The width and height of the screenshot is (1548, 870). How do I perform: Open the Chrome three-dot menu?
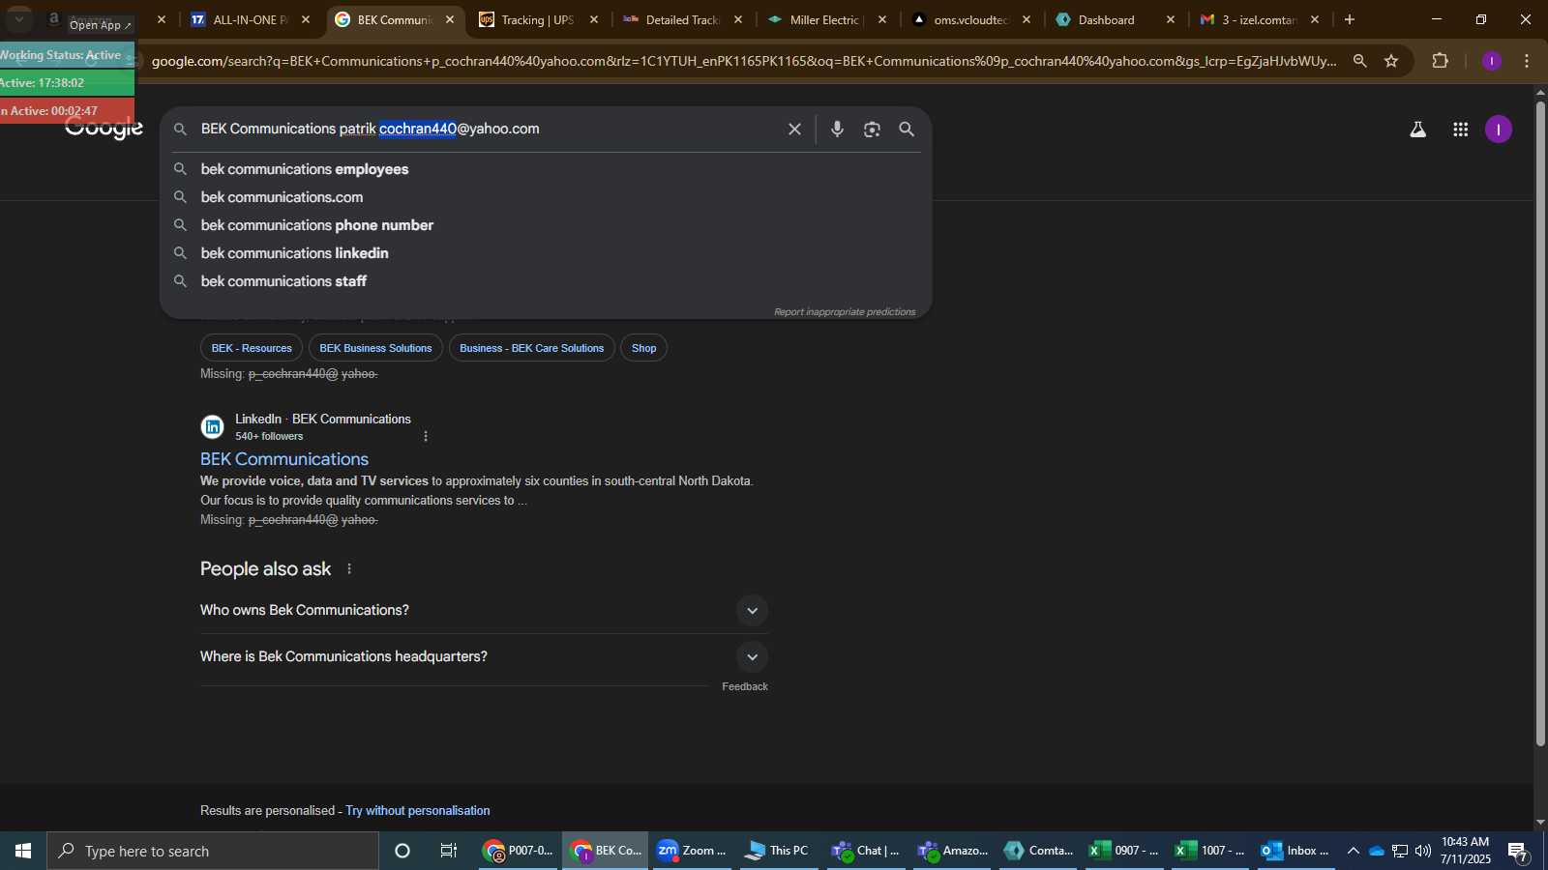click(x=1527, y=61)
